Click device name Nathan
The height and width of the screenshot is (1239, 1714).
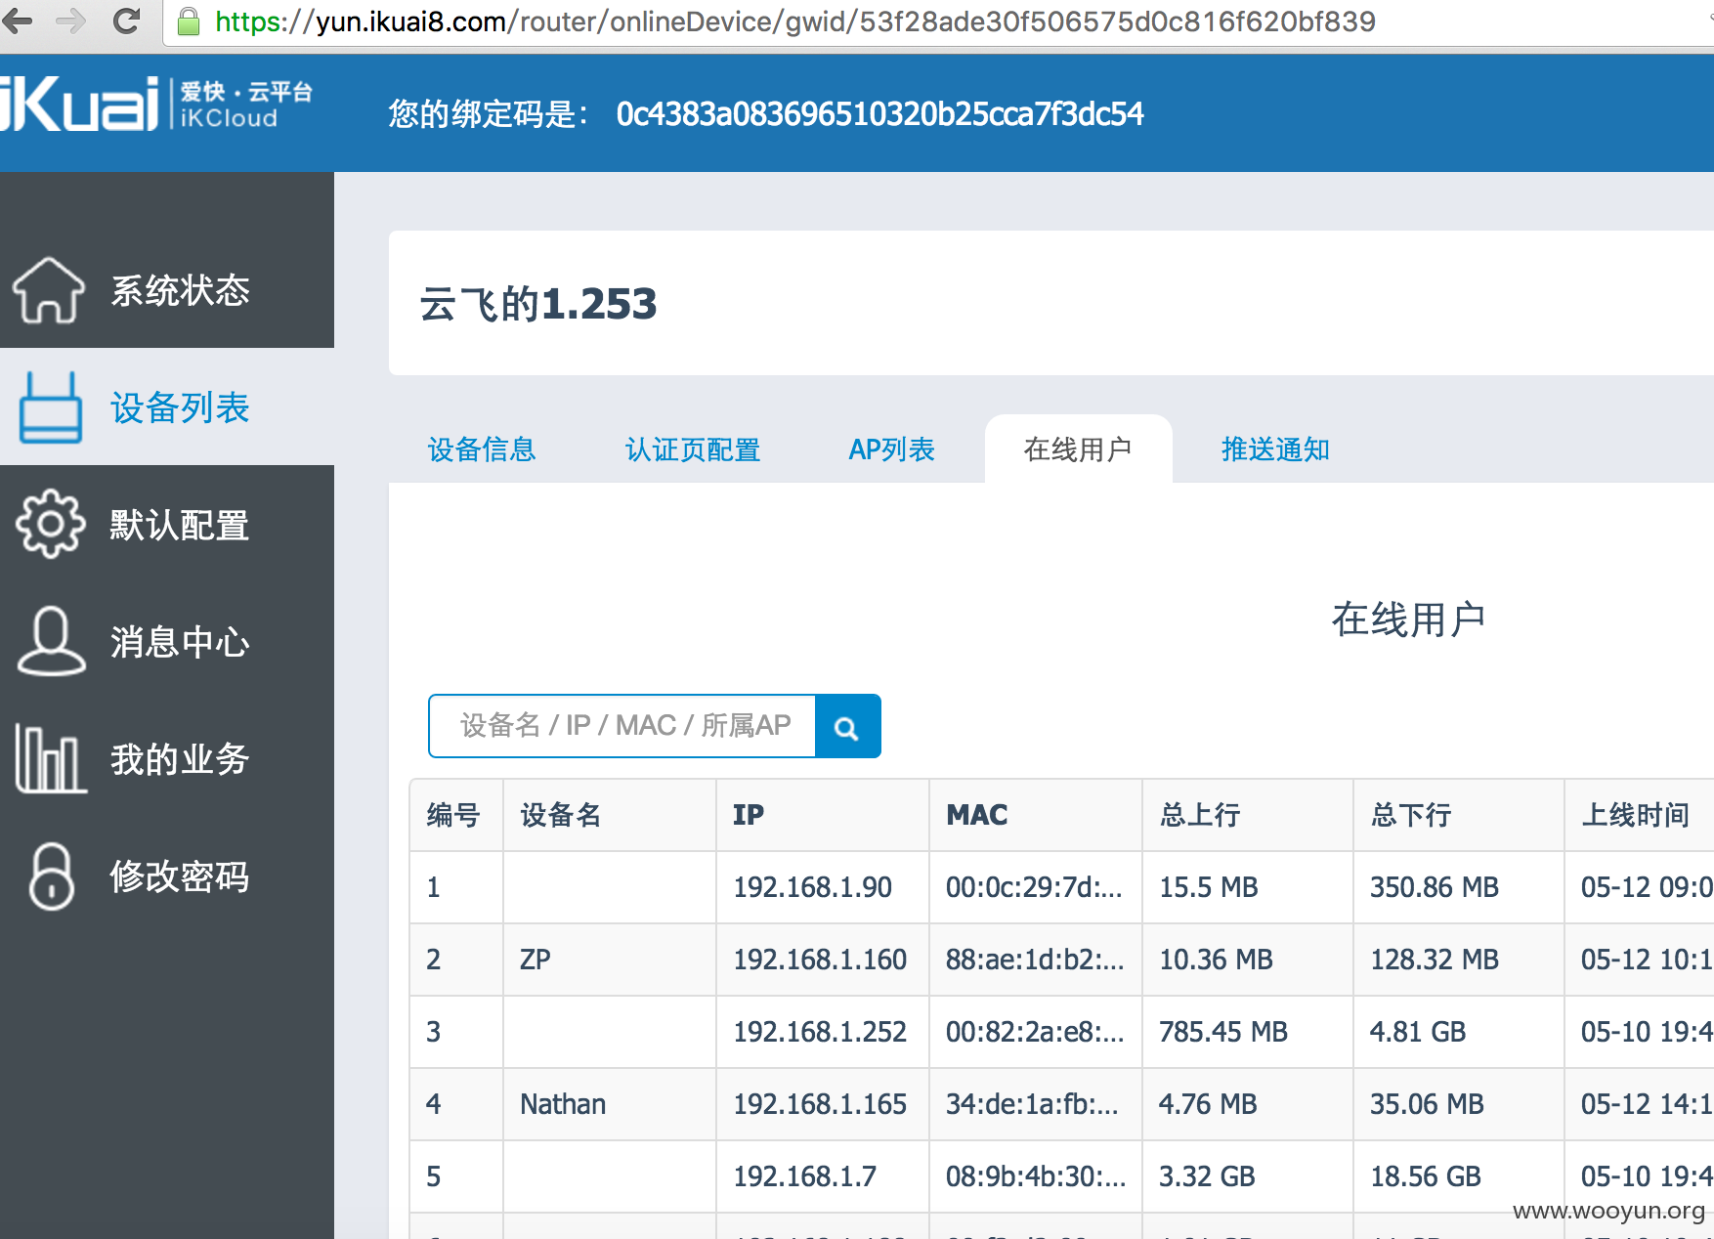[x=563, y=1104]
